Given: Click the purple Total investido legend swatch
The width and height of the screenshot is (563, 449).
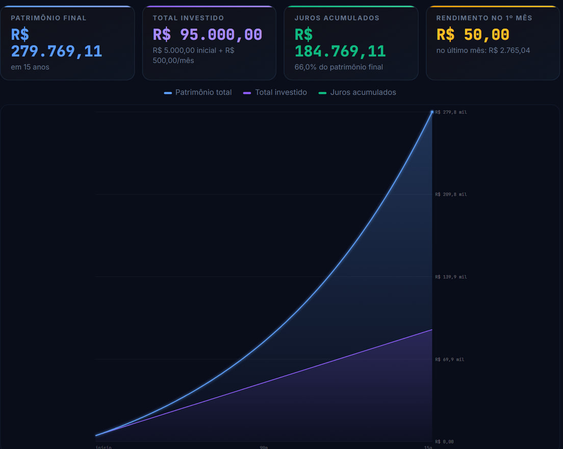Looking at the screenshot, I should [x=247, y=93].
